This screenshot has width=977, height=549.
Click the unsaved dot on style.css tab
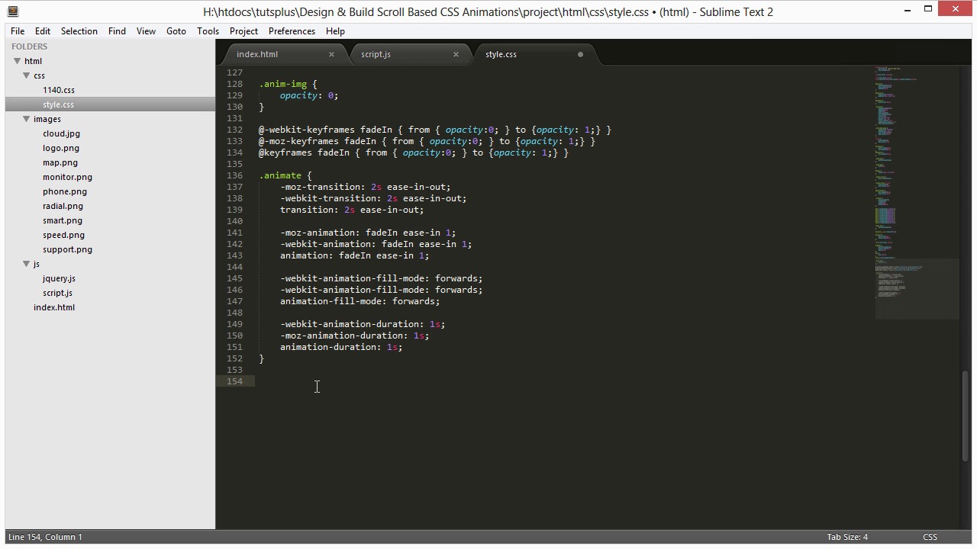pyautogui.click(x=580, y=54)
